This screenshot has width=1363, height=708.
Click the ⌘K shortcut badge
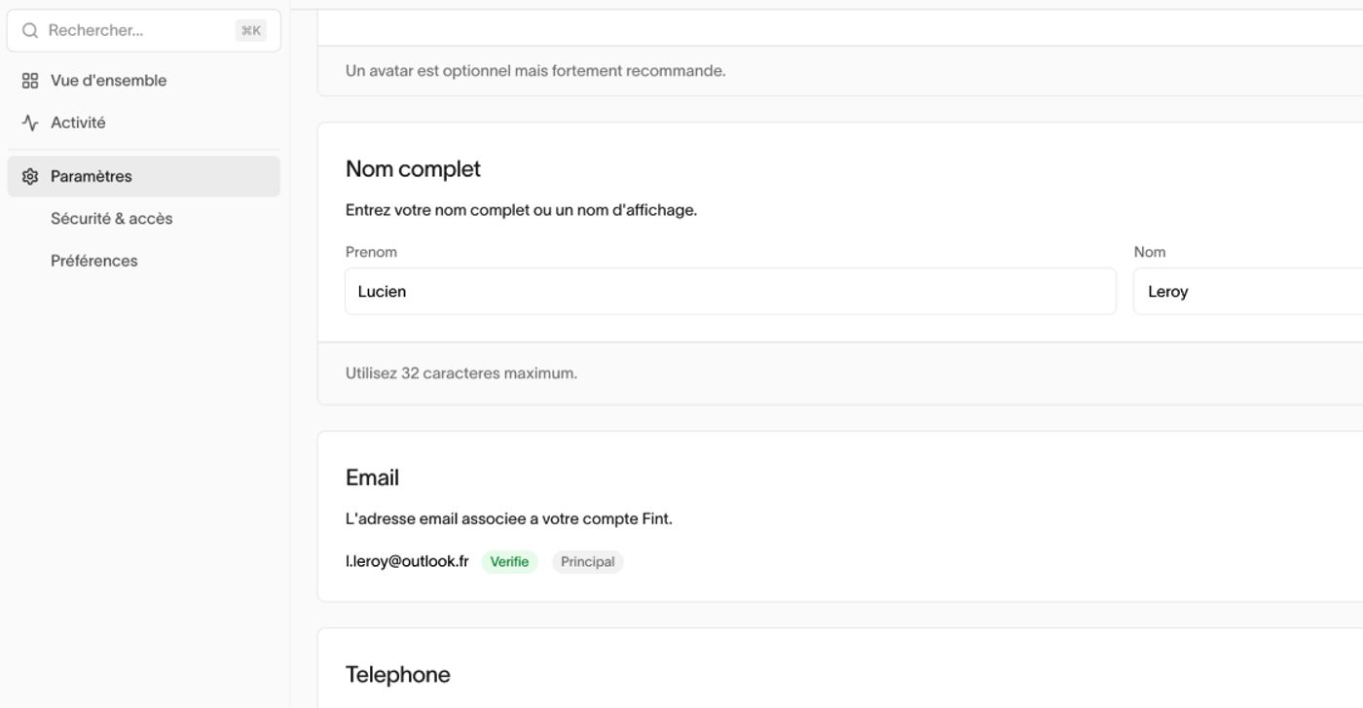251,31
